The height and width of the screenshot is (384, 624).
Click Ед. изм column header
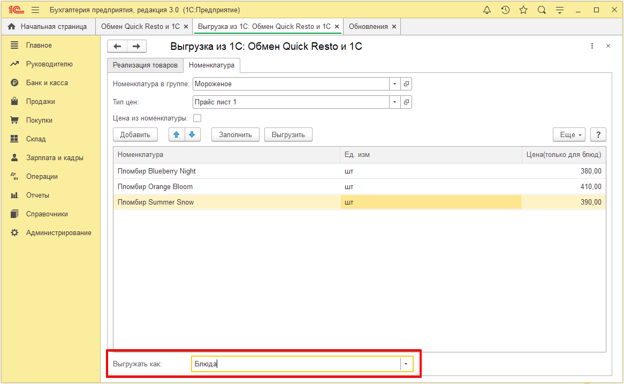click(431, 155)
